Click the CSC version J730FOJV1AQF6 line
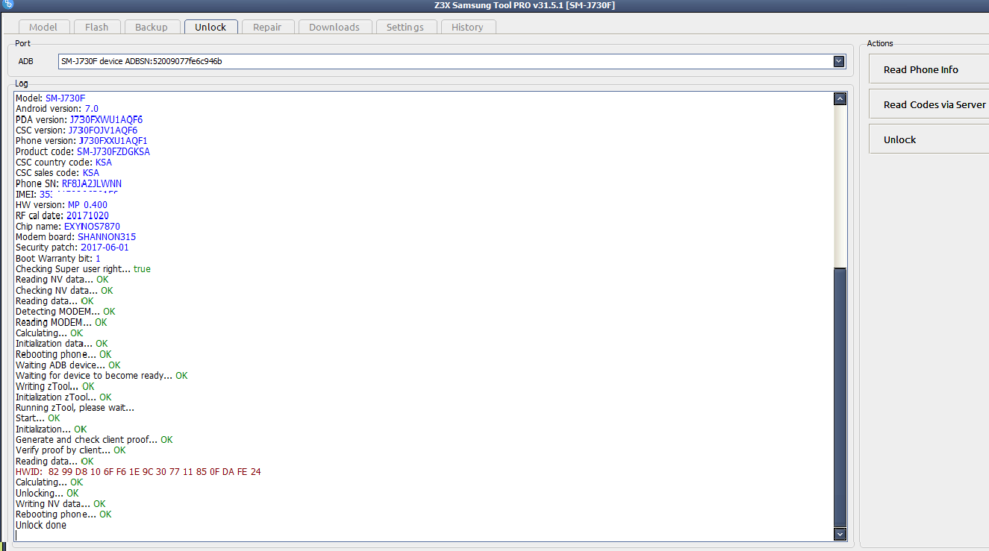This screenshot has height=551, width=989. [x=76, y=130]
